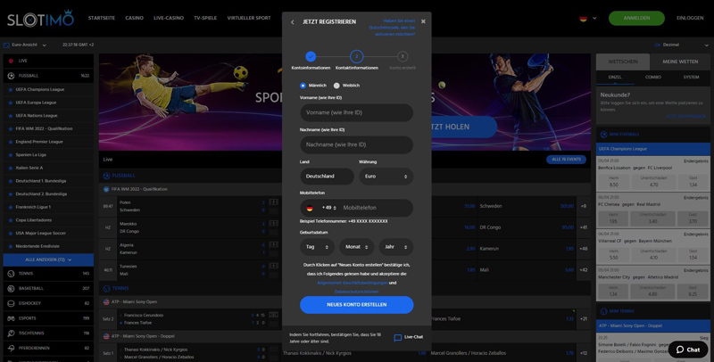Select Deutschland 1. Bundesliga in sidebar

click(48, 181)
